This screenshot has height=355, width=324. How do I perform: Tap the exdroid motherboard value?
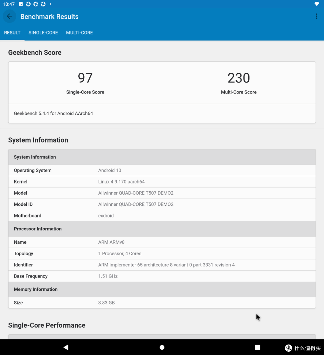106,216
